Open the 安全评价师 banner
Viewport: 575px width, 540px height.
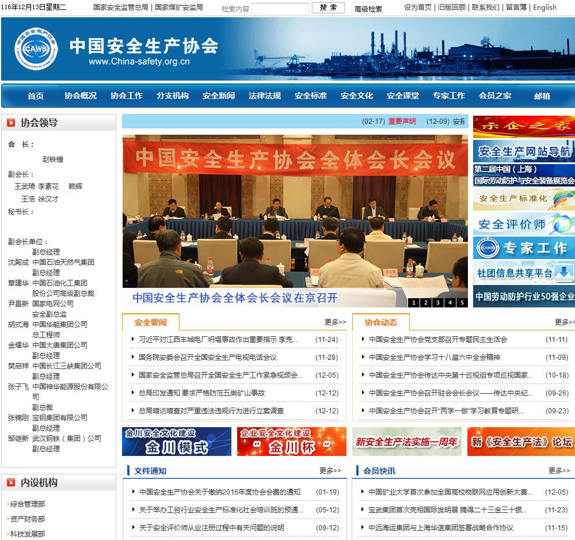pos(524,224)
